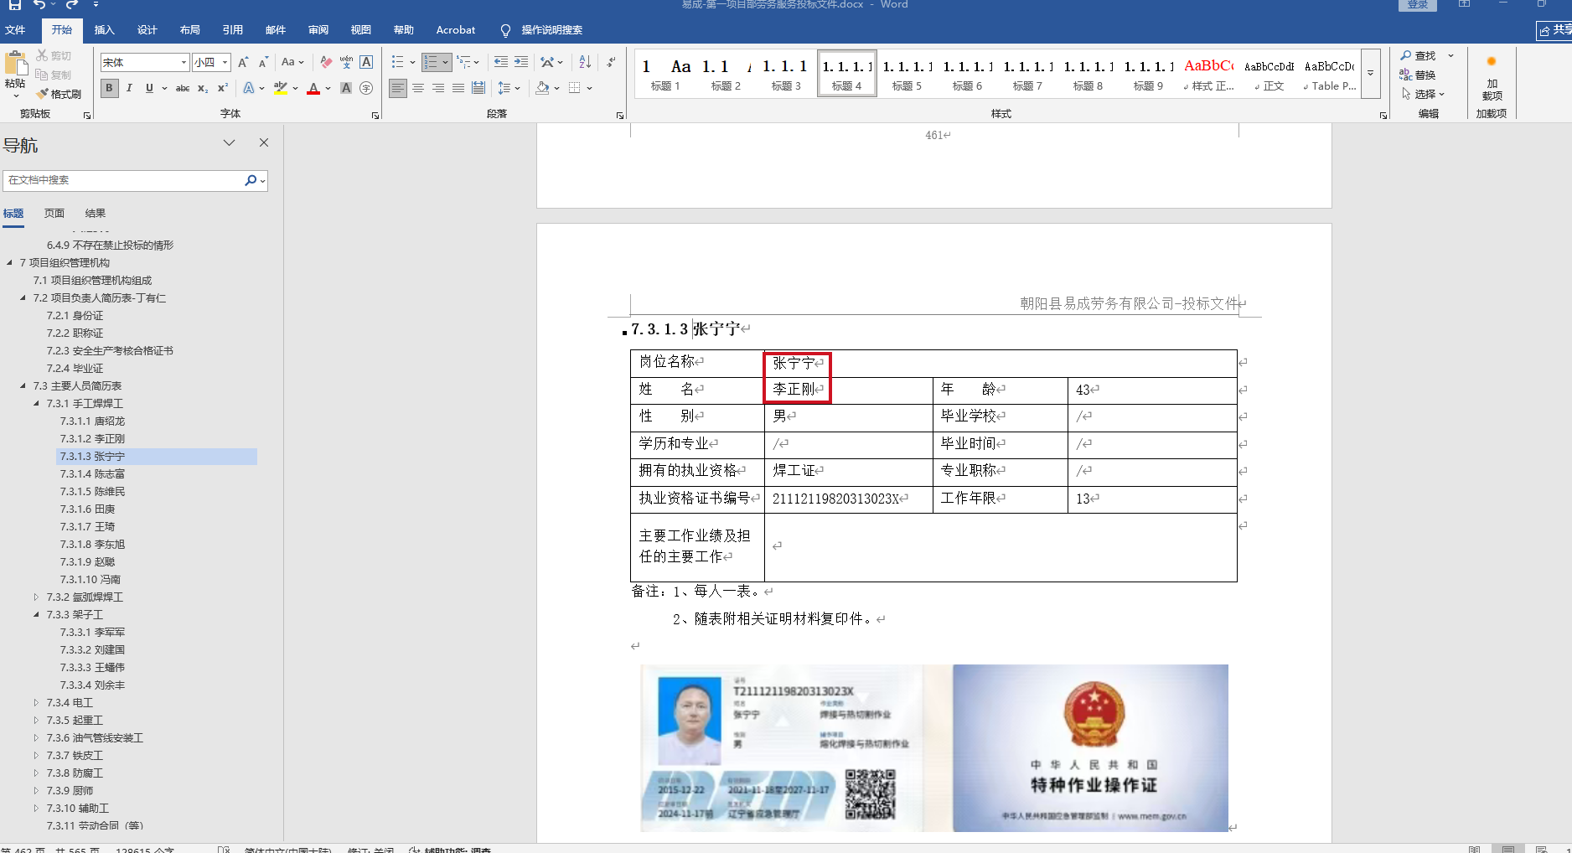Toggle Subscript formatting
Image resolution: width=1572 pixels, height=853 pixels.
tap(203, 88)
